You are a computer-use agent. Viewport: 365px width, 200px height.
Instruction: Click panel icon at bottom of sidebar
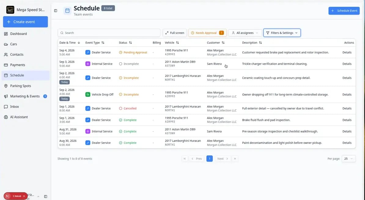pyautogui.click(x=46, y=197)
